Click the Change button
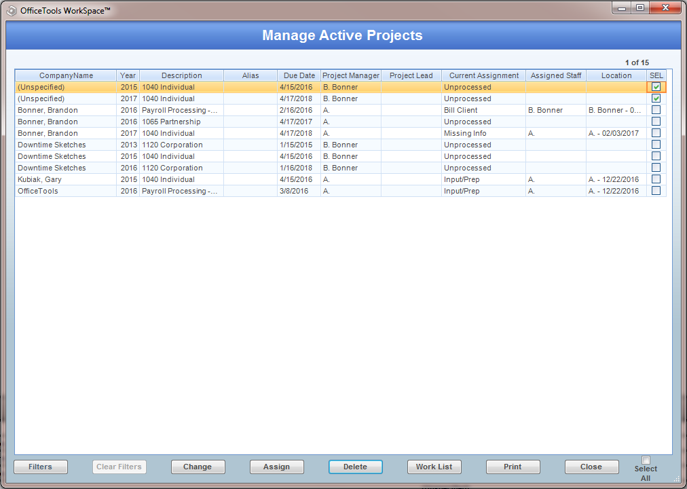The height and width of the screenshot is (489, 687). [198, 467]
